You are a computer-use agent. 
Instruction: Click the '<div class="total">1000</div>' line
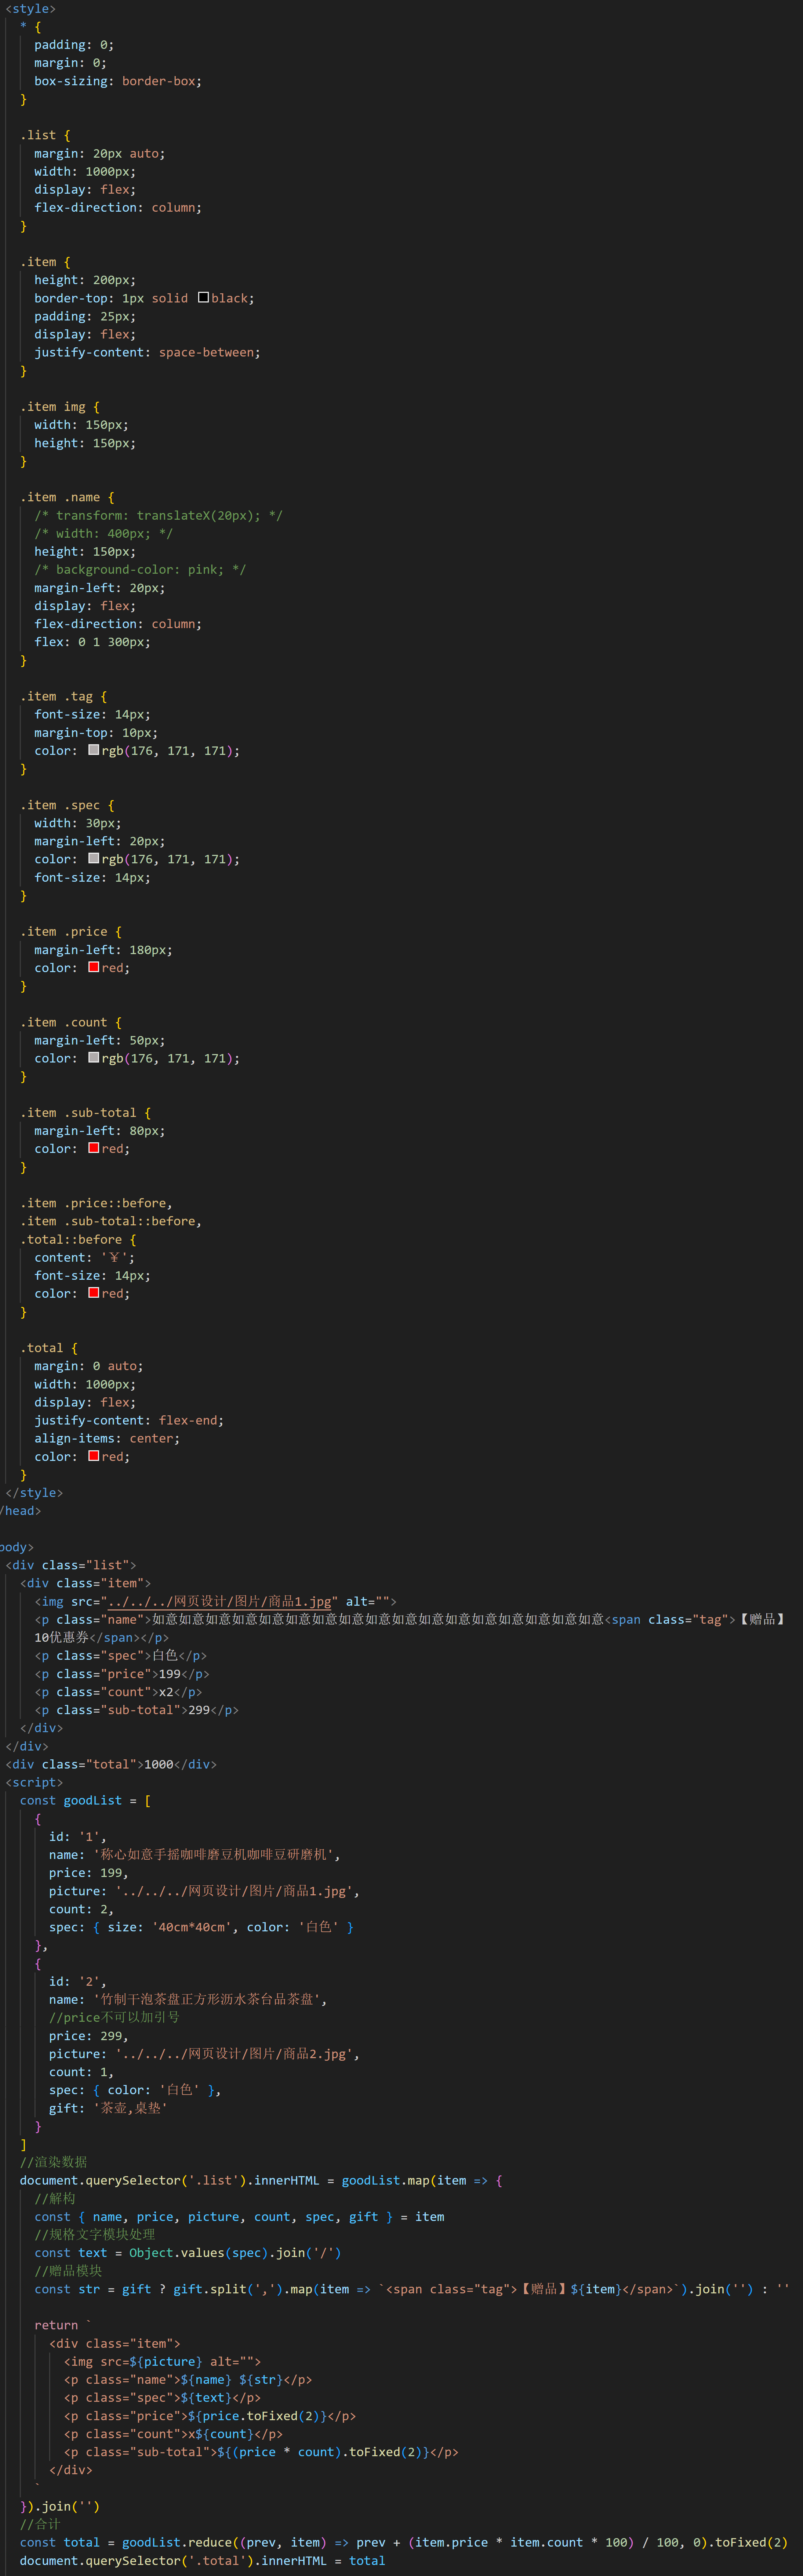tap(111, 1764)
